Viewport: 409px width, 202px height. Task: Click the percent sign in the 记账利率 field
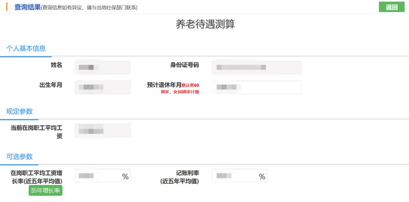coord(262,177)
